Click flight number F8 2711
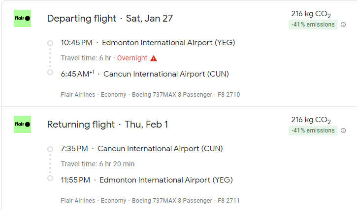357x210 pixels. click(x=228, y=201)
